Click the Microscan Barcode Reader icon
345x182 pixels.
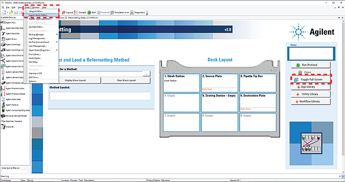pyautogui.click(x=4, y=115)
